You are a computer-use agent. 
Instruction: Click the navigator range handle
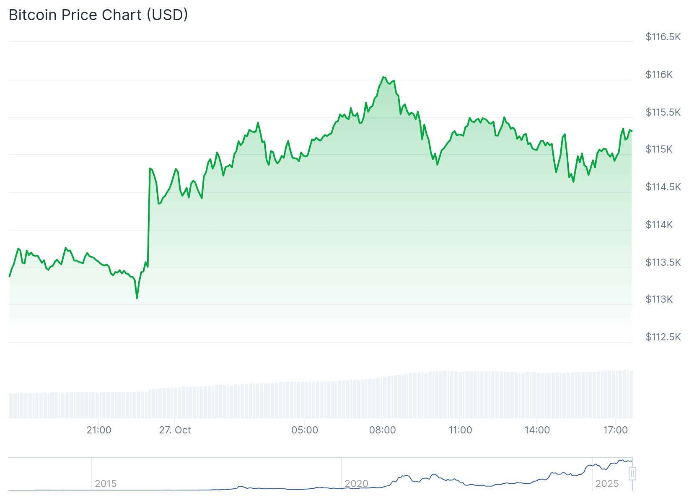632,474
